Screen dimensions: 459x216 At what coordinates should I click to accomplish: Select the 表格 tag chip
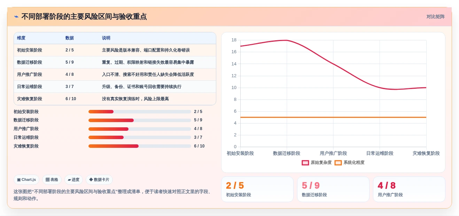(x=52, y=179)
